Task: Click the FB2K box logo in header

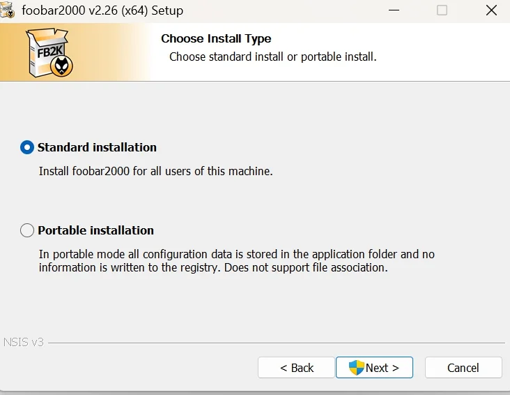Action: click(49, 53)
